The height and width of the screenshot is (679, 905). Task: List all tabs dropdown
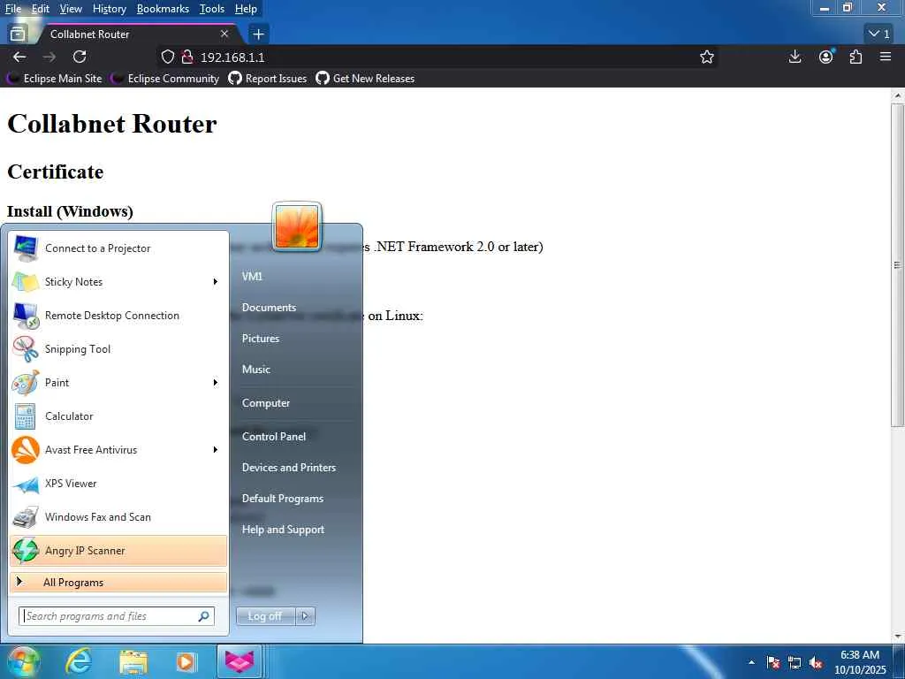[x=879, y=34]
